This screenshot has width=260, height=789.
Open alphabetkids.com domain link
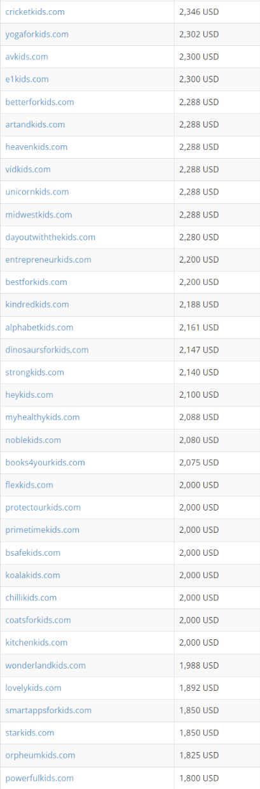(39, 328)
